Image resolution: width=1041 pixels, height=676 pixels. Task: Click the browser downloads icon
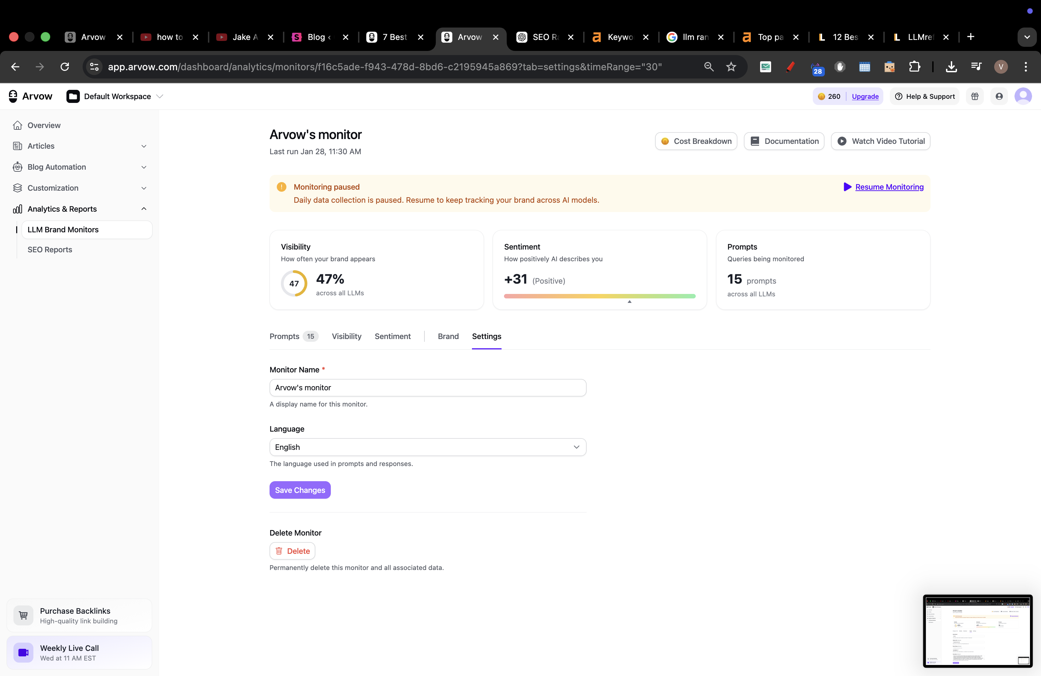951,67
